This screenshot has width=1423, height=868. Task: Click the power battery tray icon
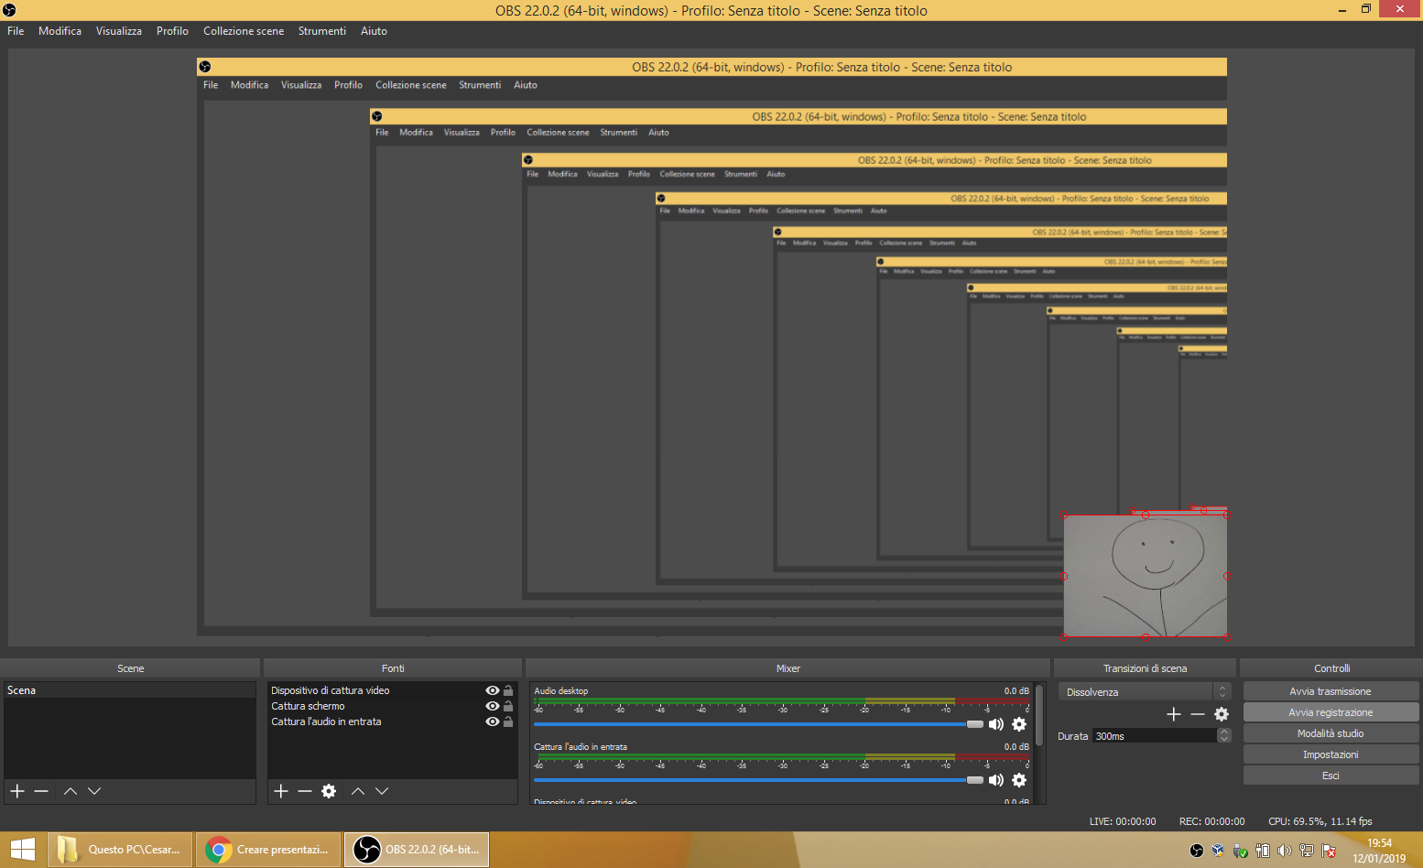(1262, 851)
